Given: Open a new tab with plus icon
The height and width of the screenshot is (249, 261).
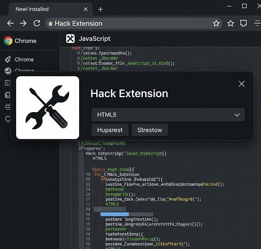Looking at the screenshot, I should pos(101,10).
